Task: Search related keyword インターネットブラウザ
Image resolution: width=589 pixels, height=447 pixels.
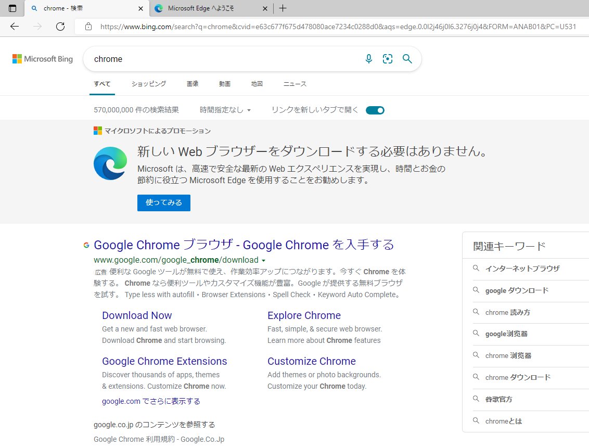Action: point(522,269)
